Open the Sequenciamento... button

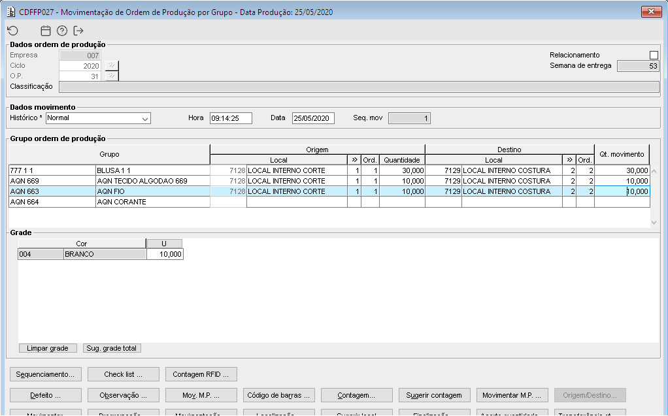pos(46,375)
